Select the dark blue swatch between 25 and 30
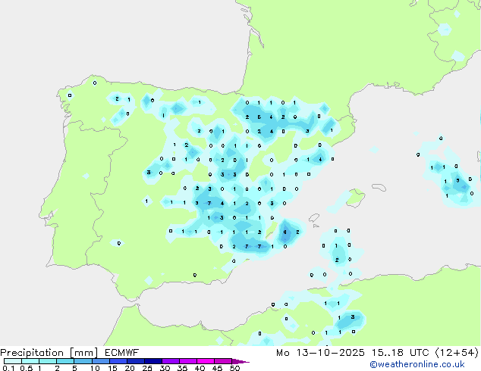The height and width of the screenshot is (371, 481). (x=153, y=361)
